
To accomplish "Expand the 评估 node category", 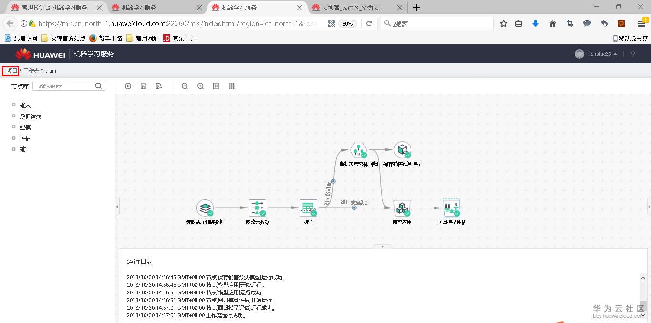I will [x=14, y=138].
